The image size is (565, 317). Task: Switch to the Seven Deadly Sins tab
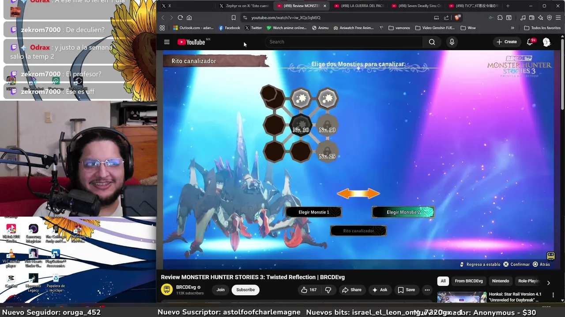click(416, 6)
